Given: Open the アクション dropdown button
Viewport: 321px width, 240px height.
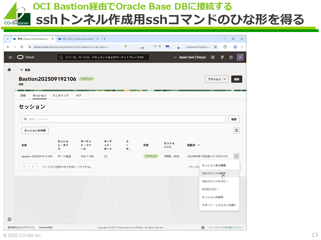Looking at the screenshot, I should (217, 79).
